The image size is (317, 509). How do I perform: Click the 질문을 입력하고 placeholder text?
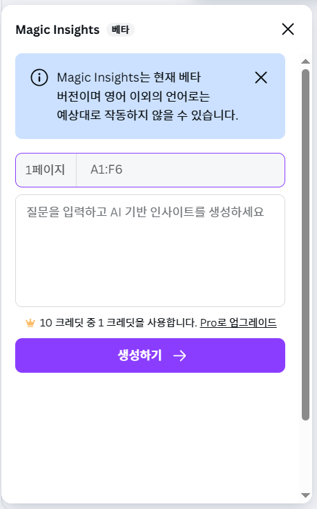coord(145,212)
